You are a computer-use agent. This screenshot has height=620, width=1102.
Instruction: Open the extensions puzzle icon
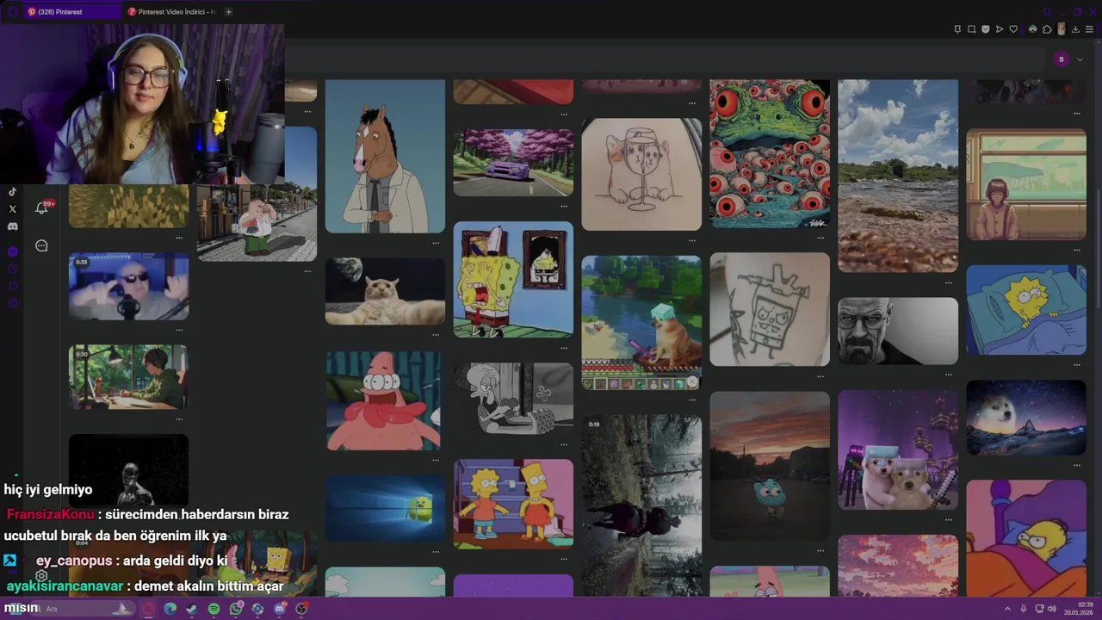tap(1047, 29)
